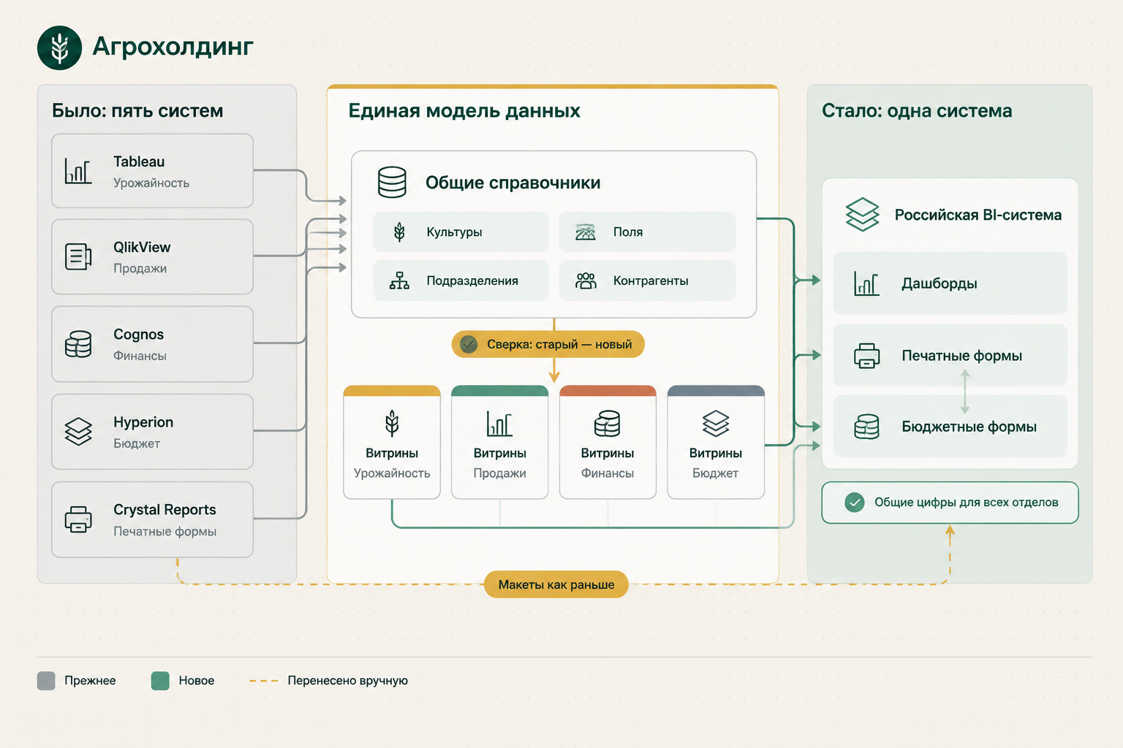The height and width of the screenshot is (748, 1123).
Task: Select the org chart icon beside Подразделения
Action: click(x=399, y=280)
